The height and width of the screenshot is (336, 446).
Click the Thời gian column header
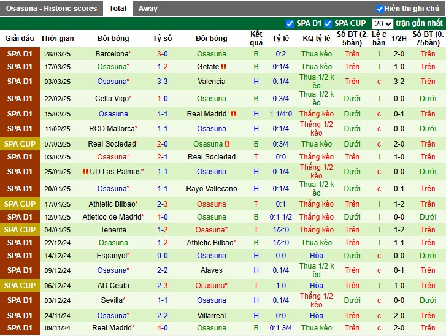(57, 39)
